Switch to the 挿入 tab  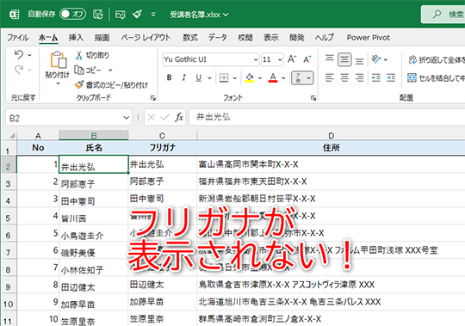tap(76, 37)
